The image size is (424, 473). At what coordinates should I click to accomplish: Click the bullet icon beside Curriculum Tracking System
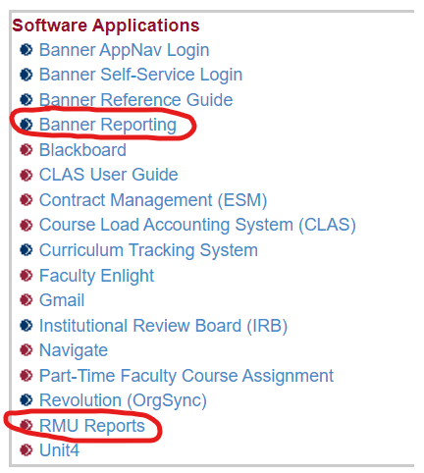point(26,250)
